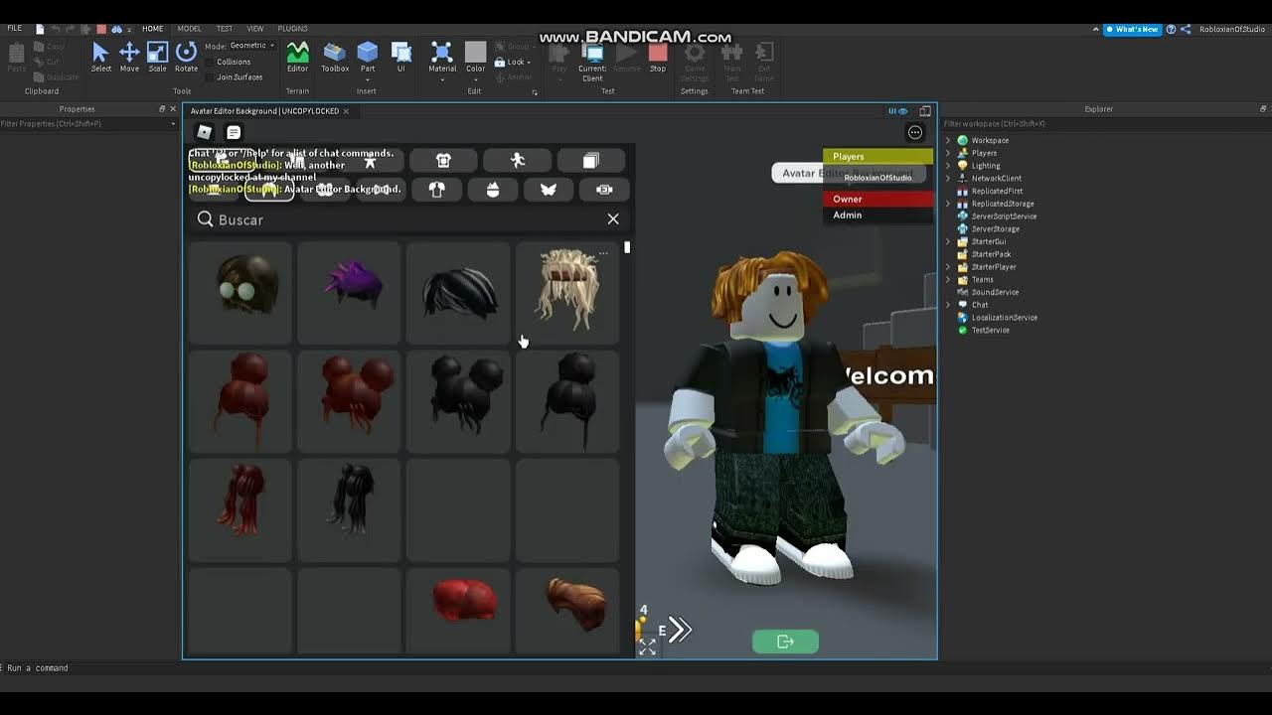
Task: Switch to the PLUGINS ribbon tab
Action: (x=292, y=29)
